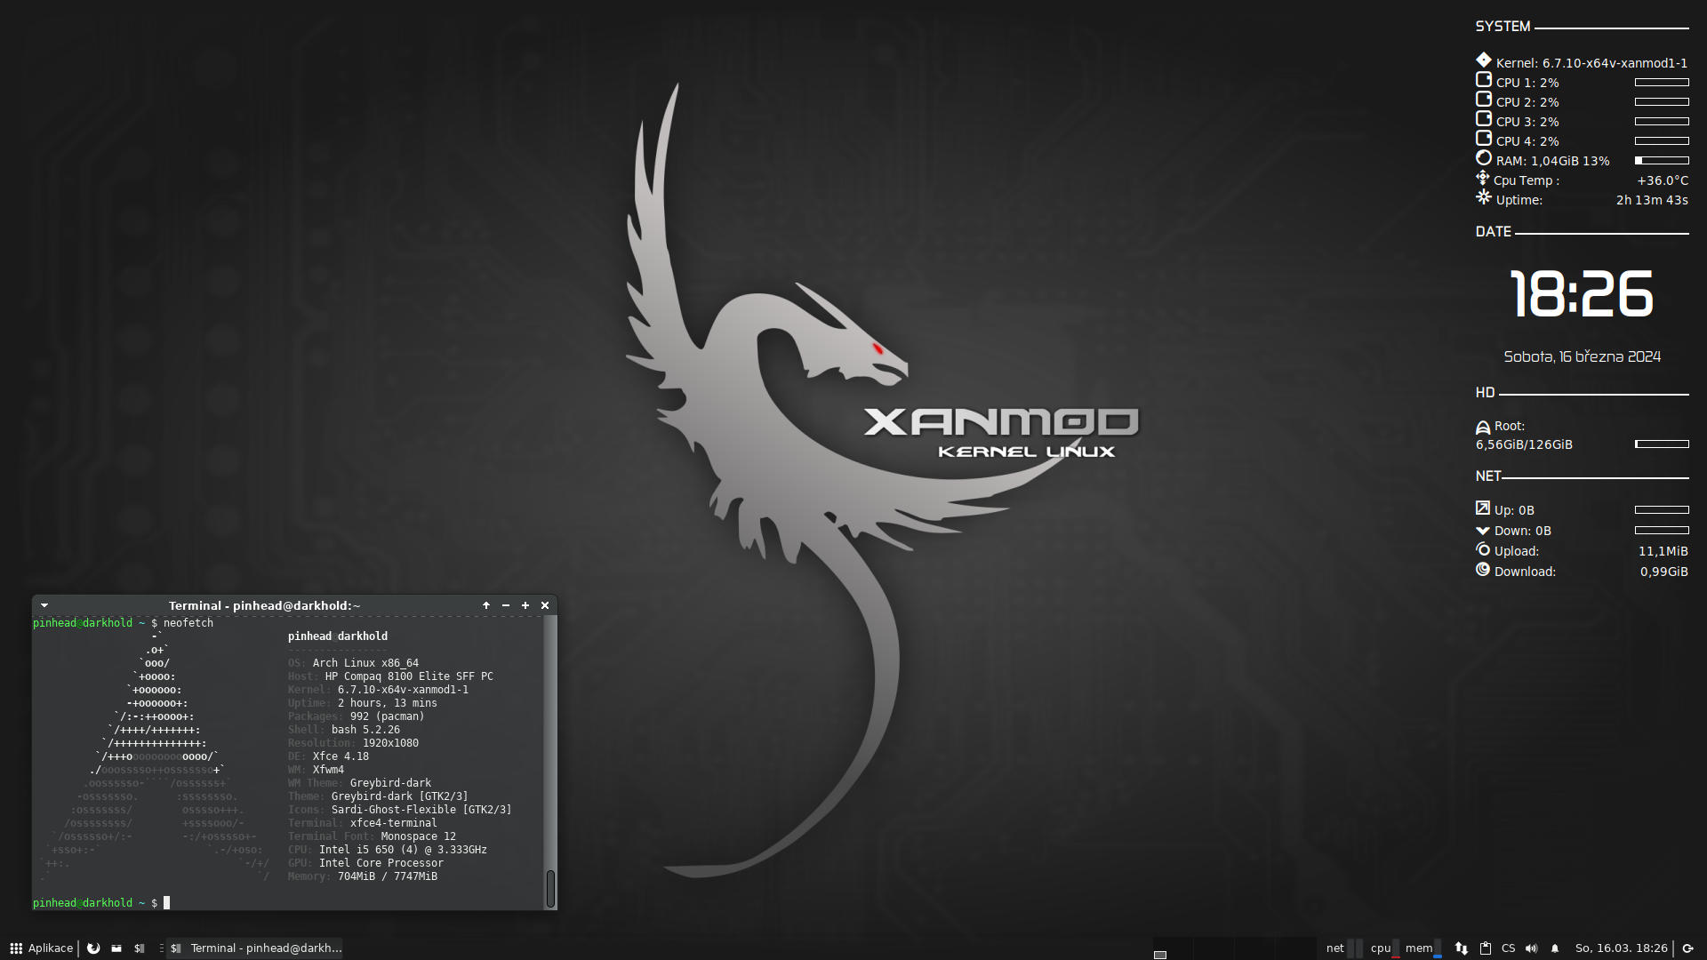Minimize the terminal window
Viewport: 1707px width, 960px height.
tap(506, 605)
